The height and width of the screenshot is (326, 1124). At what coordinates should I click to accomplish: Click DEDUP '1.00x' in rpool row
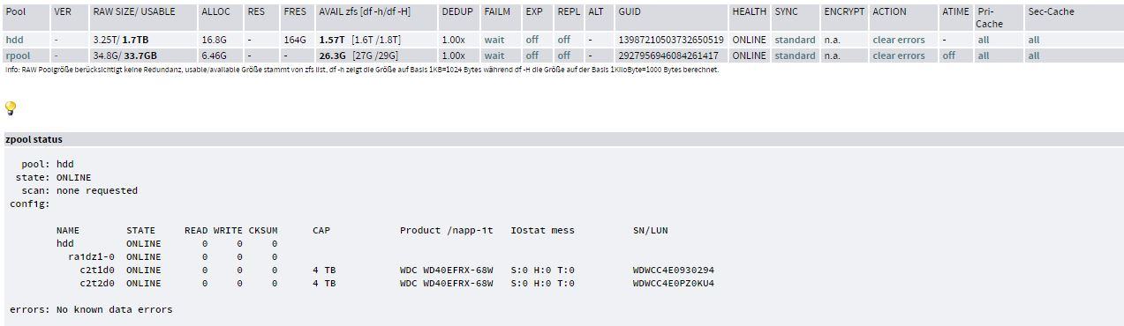(x=453, y=56)
